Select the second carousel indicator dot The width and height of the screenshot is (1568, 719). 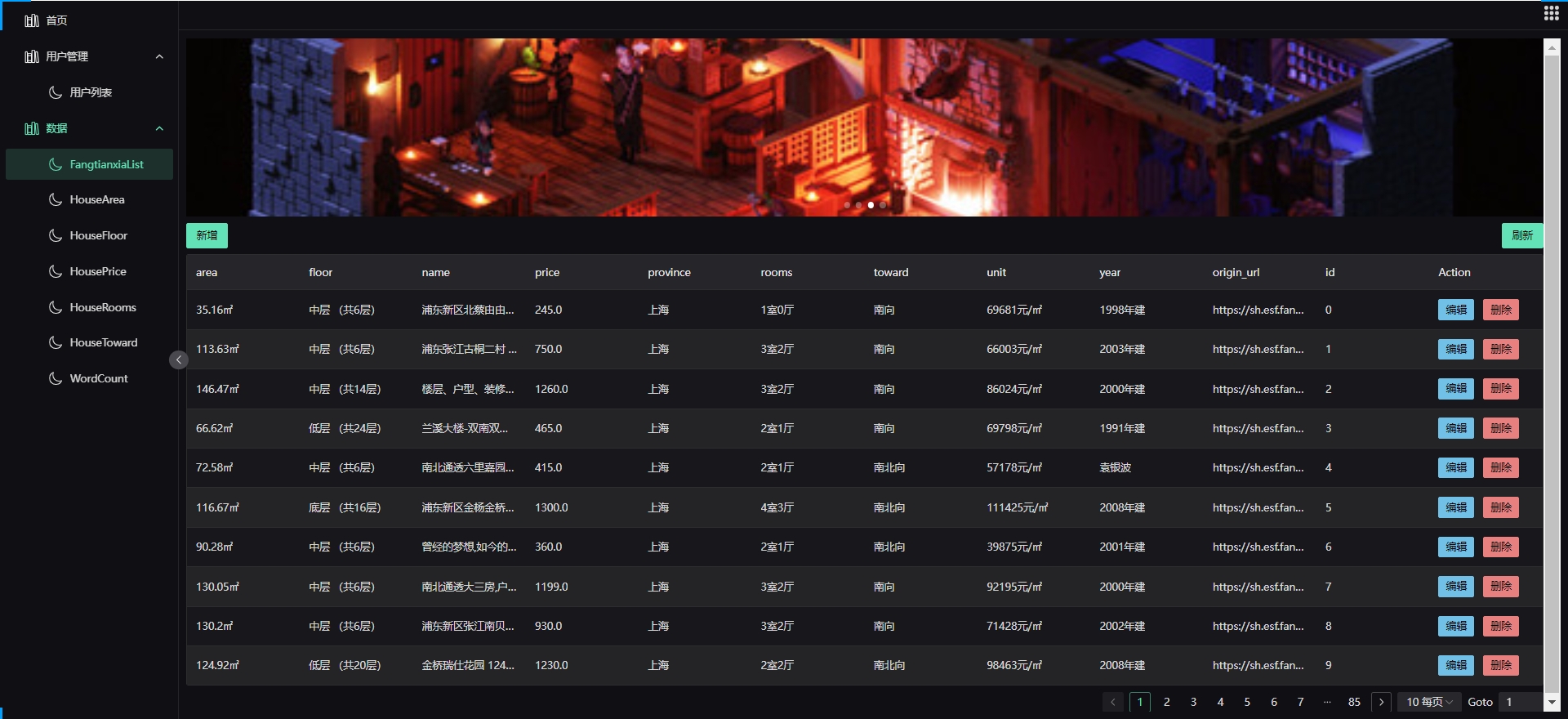858,205
